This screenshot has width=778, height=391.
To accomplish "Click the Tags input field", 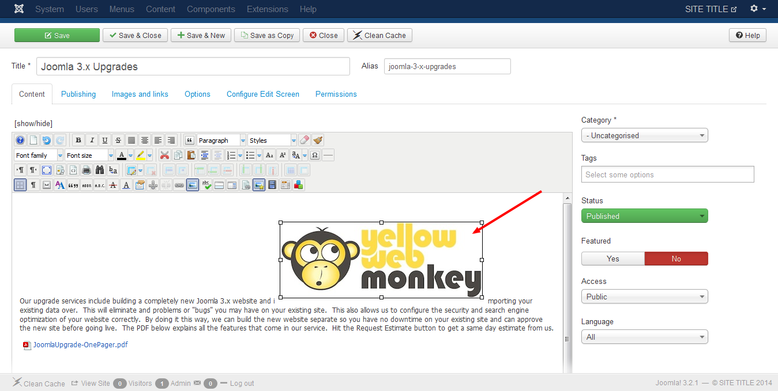I will click(668, 174).
